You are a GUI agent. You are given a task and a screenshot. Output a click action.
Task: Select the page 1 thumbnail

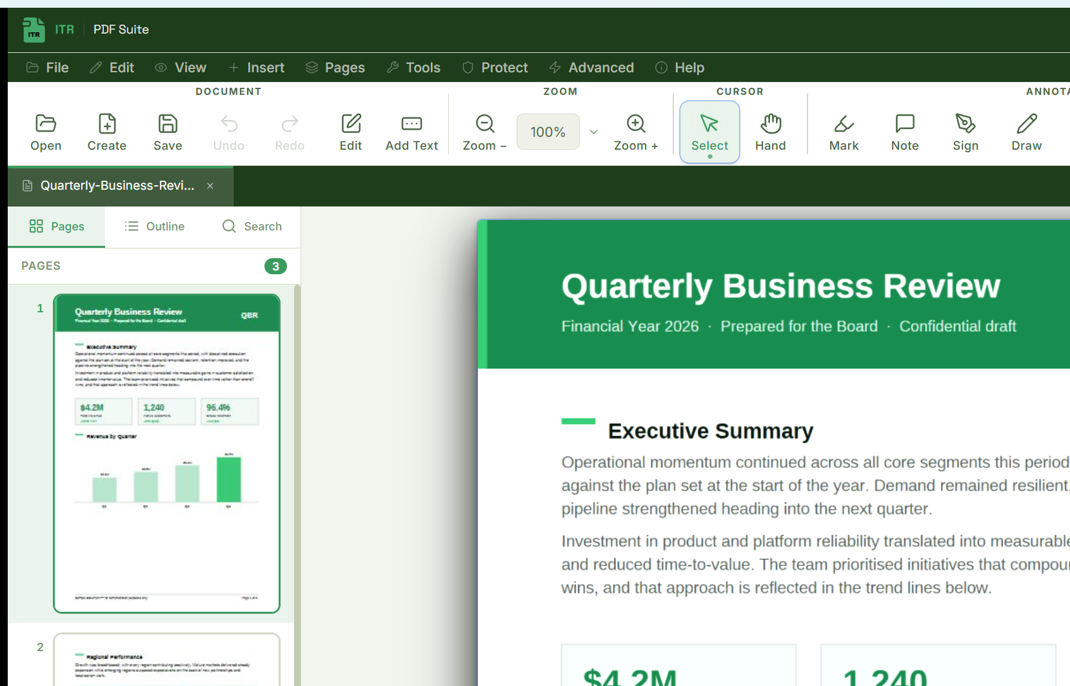coord(166,454)
